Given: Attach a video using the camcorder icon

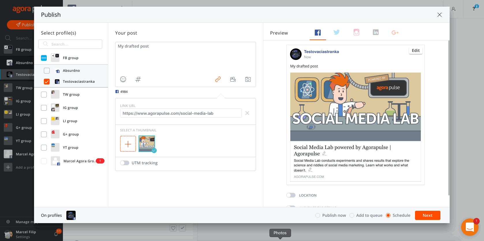Looking at the screenshot, I should point(233,79).
